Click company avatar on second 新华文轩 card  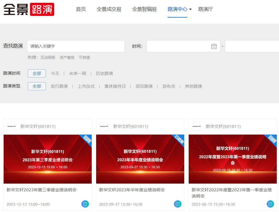(104, 126)
